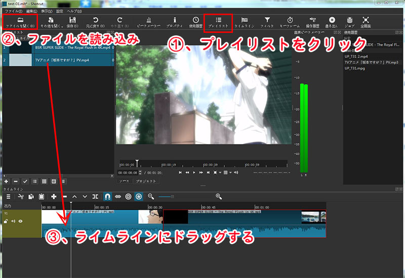Screen dimensions: 405x278
Task: Toggle scrub while dragging eye icon
Action: (x=118, y=197)
